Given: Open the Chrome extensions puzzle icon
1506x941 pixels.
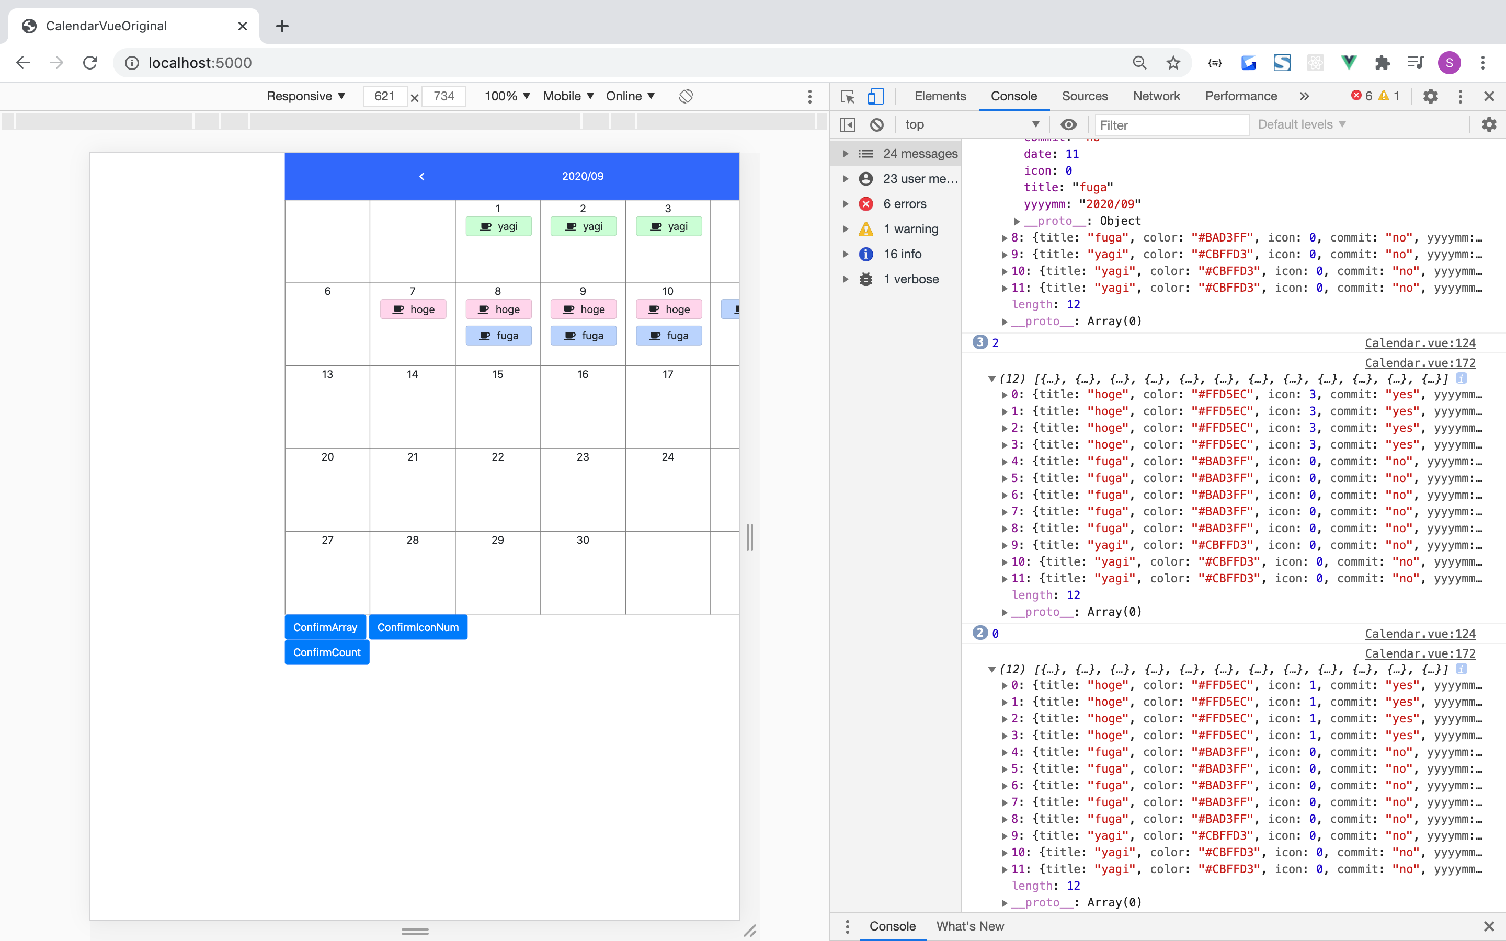Looking at the screenshot, I should [x=1382, y=63].
